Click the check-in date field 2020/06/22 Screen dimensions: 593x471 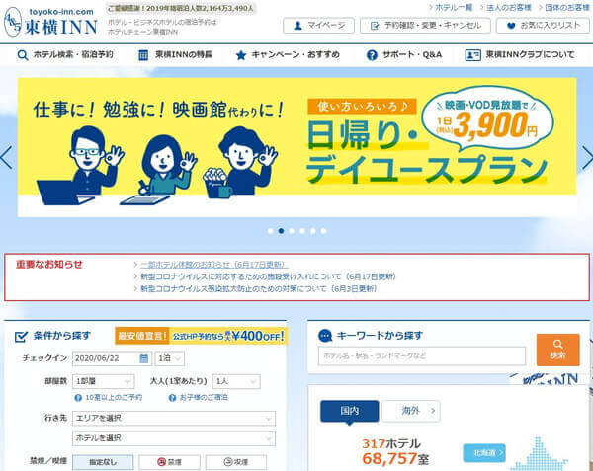click(x=112, y=358)
